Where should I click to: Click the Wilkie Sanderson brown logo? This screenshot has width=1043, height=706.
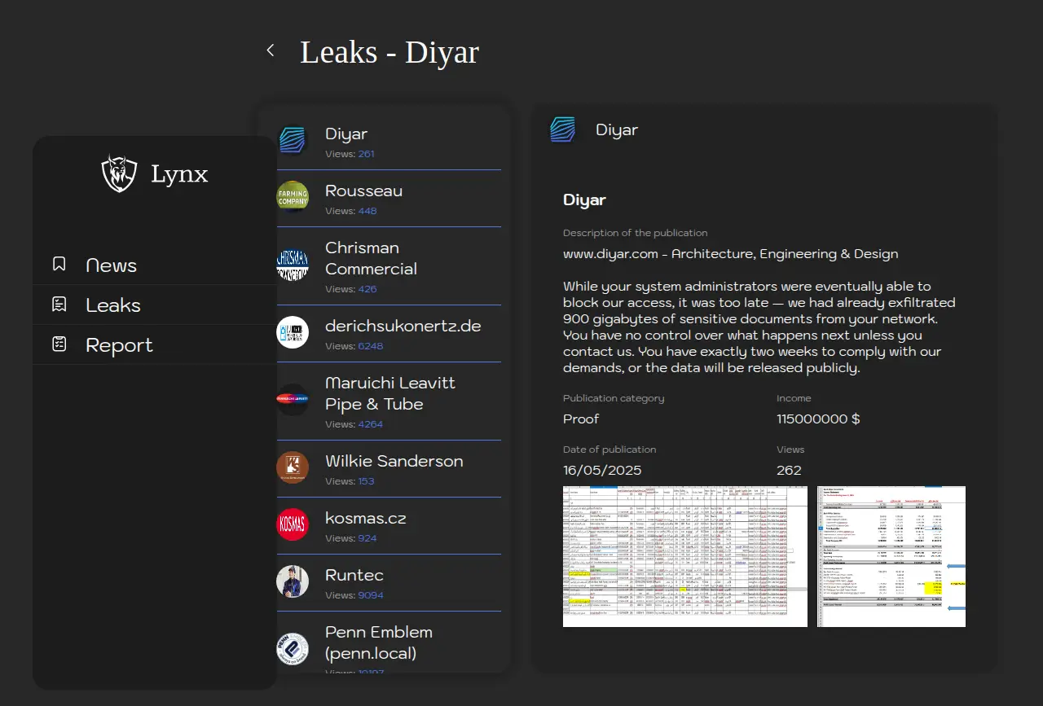tap(293, 467)
